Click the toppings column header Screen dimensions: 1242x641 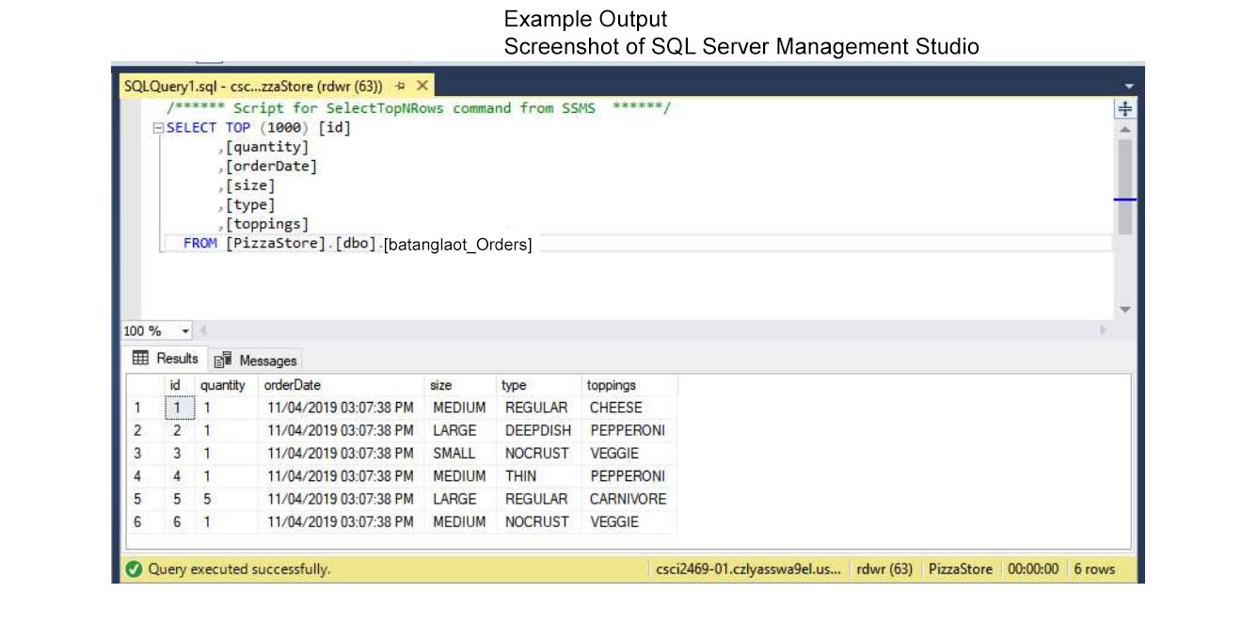click(x=629, y=385)
